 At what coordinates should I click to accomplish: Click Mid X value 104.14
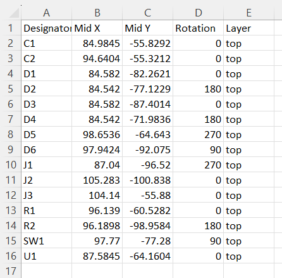coord(97,195)
